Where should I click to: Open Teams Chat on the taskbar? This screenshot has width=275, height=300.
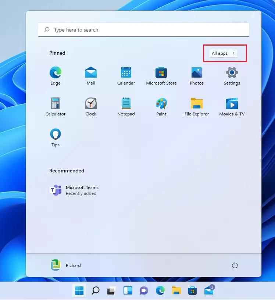click(x=144, y=290)
